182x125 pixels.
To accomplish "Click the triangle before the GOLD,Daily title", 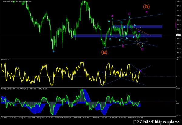I will point(2,1).
